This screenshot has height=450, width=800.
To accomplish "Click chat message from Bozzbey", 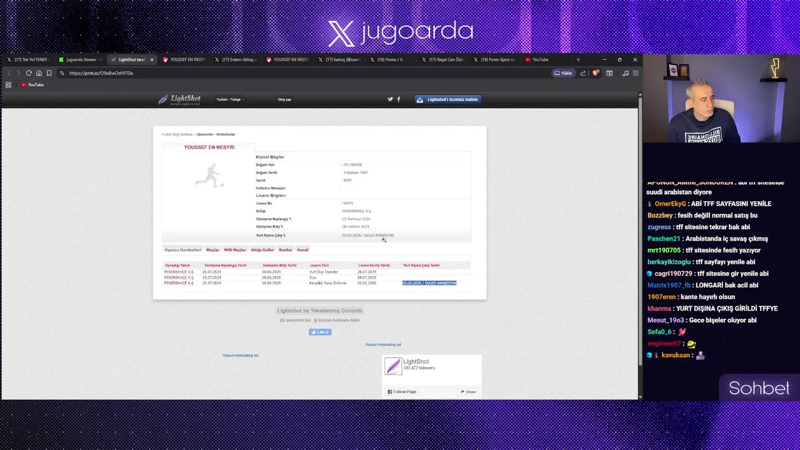I will point(702,216).
